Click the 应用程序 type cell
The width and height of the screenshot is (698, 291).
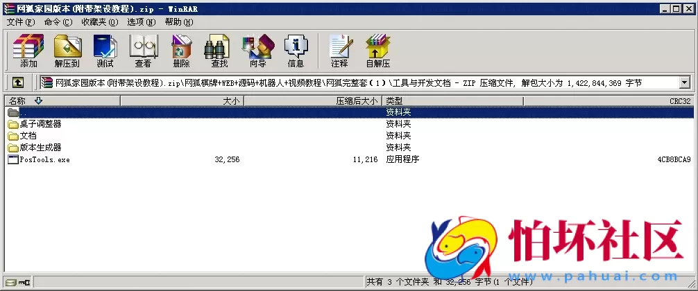coord(402,159)
